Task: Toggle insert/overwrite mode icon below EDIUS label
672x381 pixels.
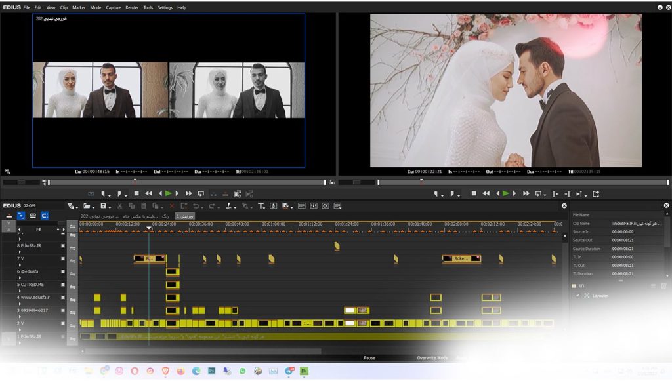Action: tap(9, 216)
